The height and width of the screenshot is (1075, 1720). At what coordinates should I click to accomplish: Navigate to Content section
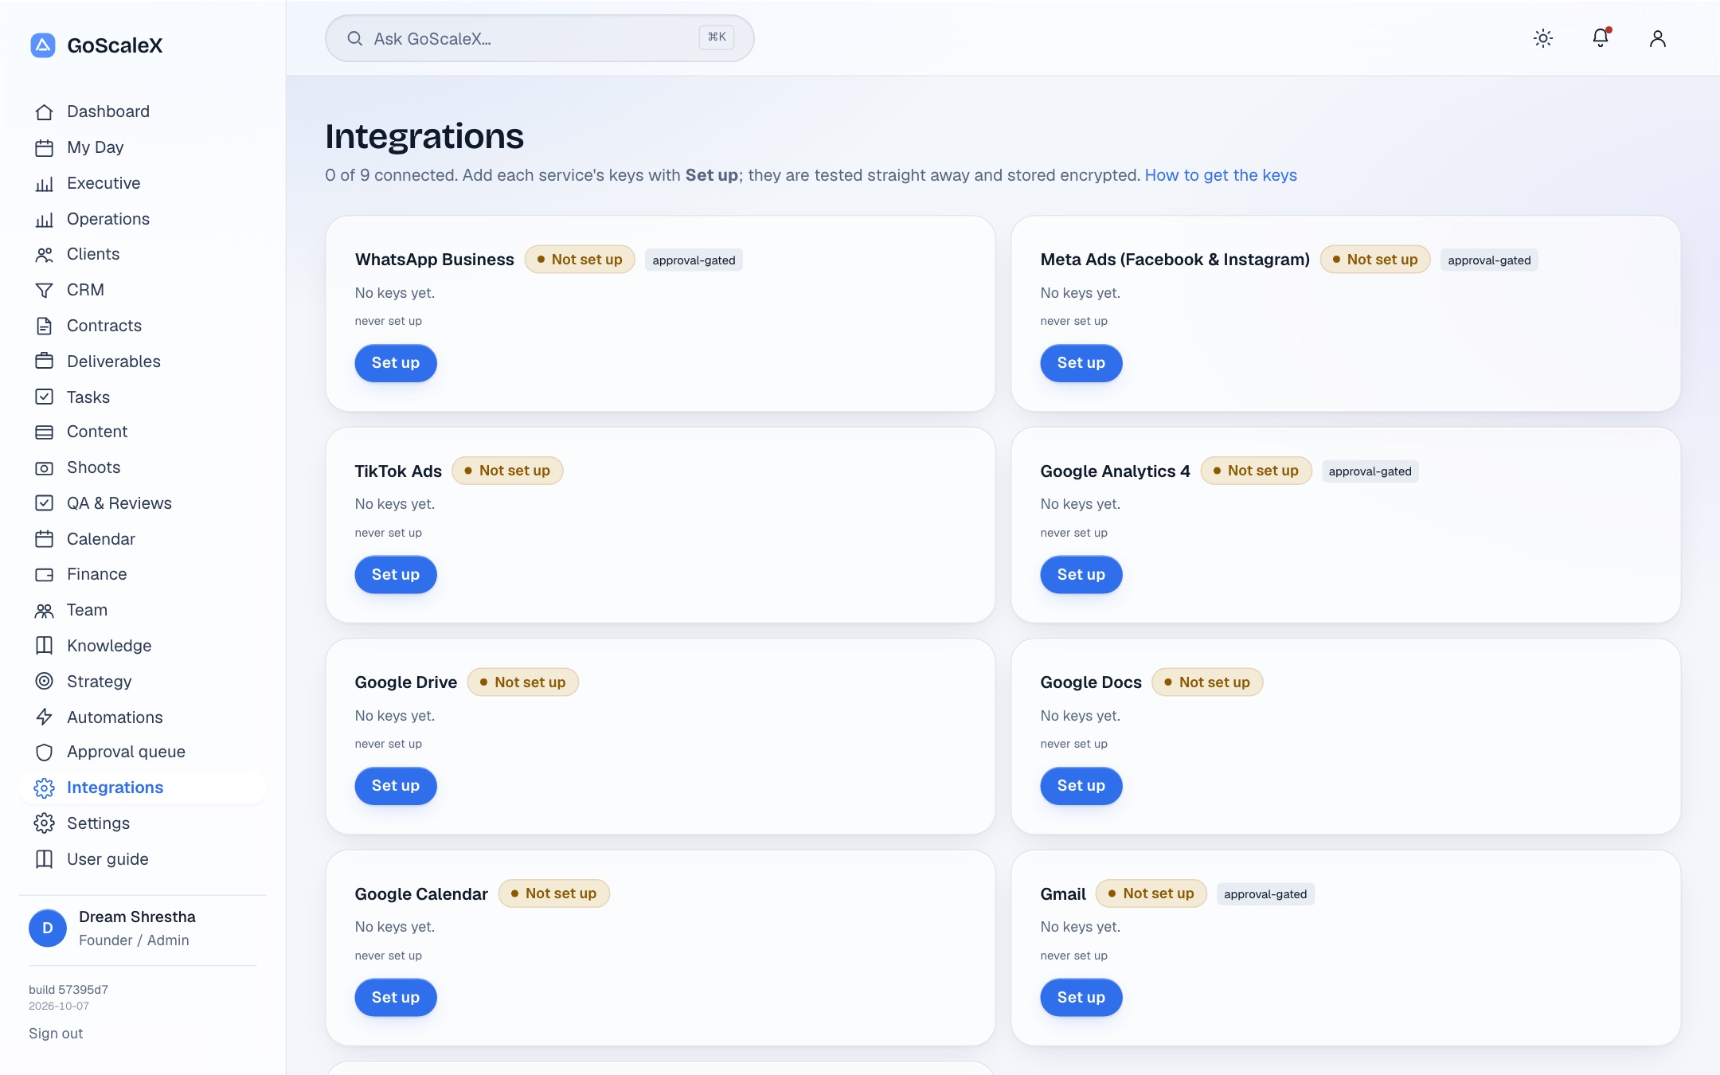click(143, 432)
